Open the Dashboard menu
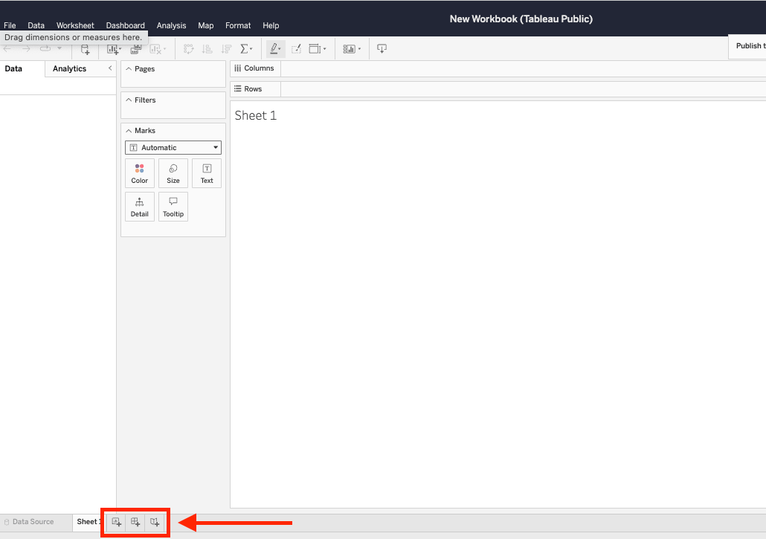Viewport: 766px width, 539px height. 125,25
